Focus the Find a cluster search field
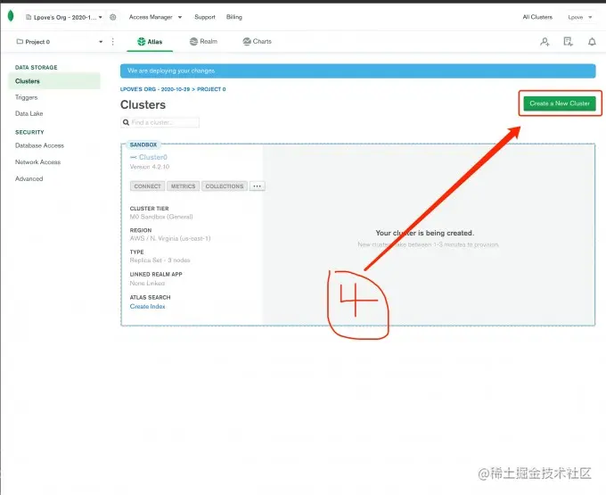 [160, 122]
